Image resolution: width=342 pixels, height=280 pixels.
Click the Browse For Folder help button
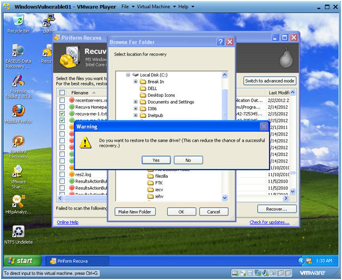[x=221, y=42]
